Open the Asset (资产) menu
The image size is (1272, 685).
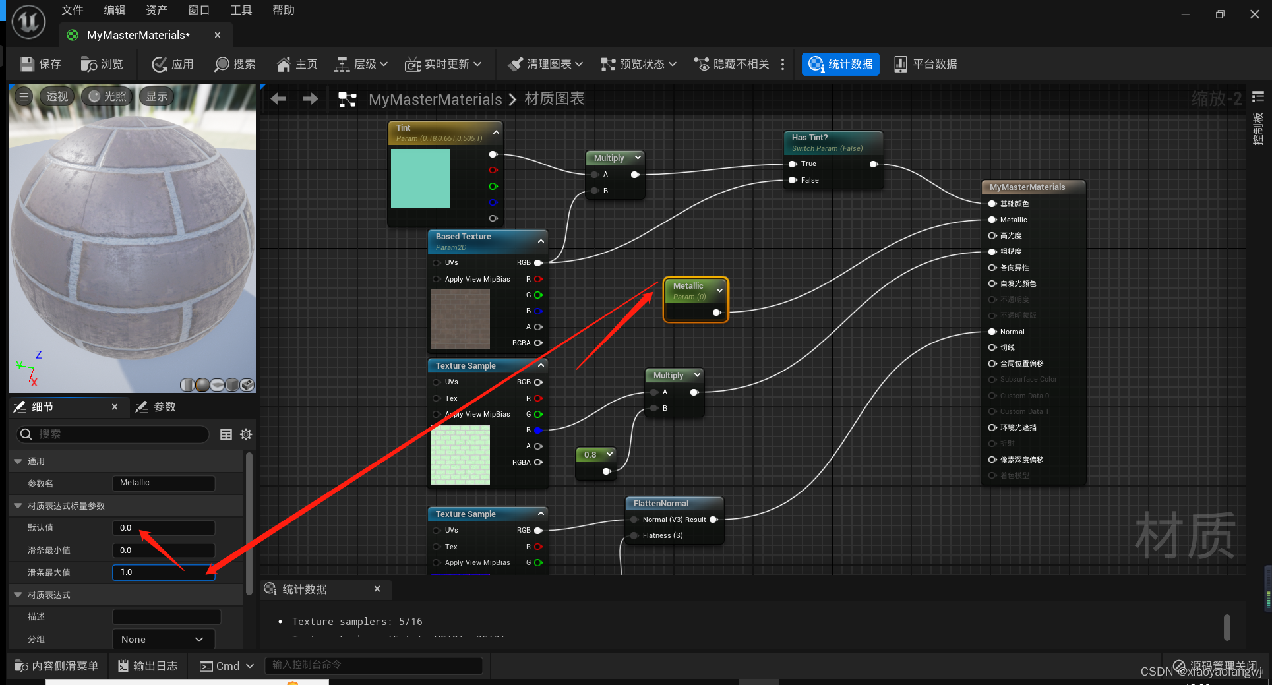[x=157, y=10]
